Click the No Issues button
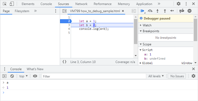Image resolution: width=198 pixels, height=101 pixels. click(177, 76)
